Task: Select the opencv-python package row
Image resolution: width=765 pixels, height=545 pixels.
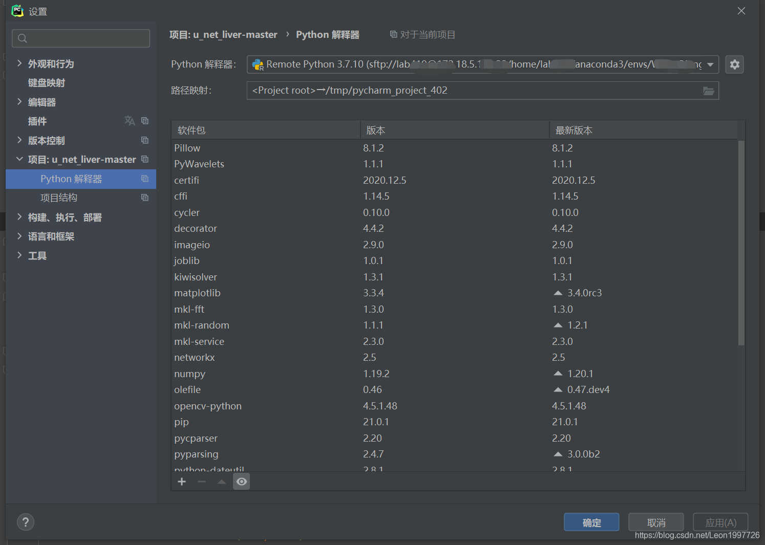Action: 455,406
